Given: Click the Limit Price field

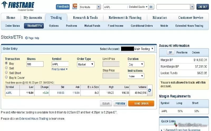Looking at the screenshot, I should tap(111, 64).
